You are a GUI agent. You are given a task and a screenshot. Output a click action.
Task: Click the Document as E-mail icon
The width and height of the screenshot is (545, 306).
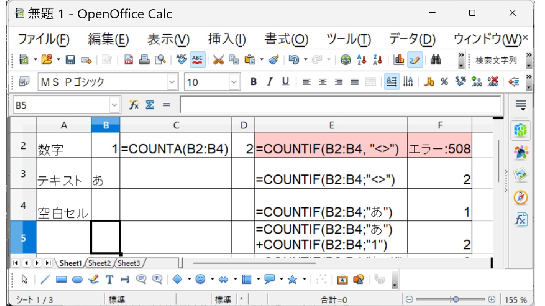[x=86, y=60]
